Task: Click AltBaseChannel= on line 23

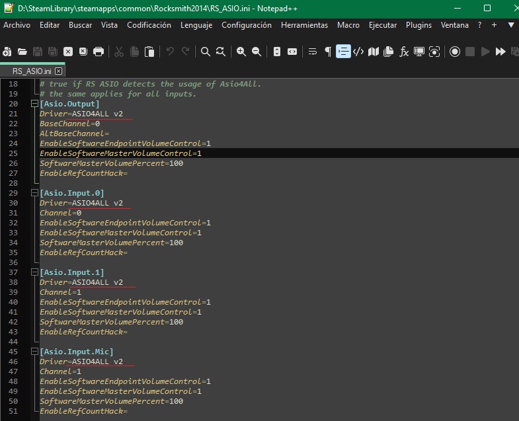Action: [74, 134]
